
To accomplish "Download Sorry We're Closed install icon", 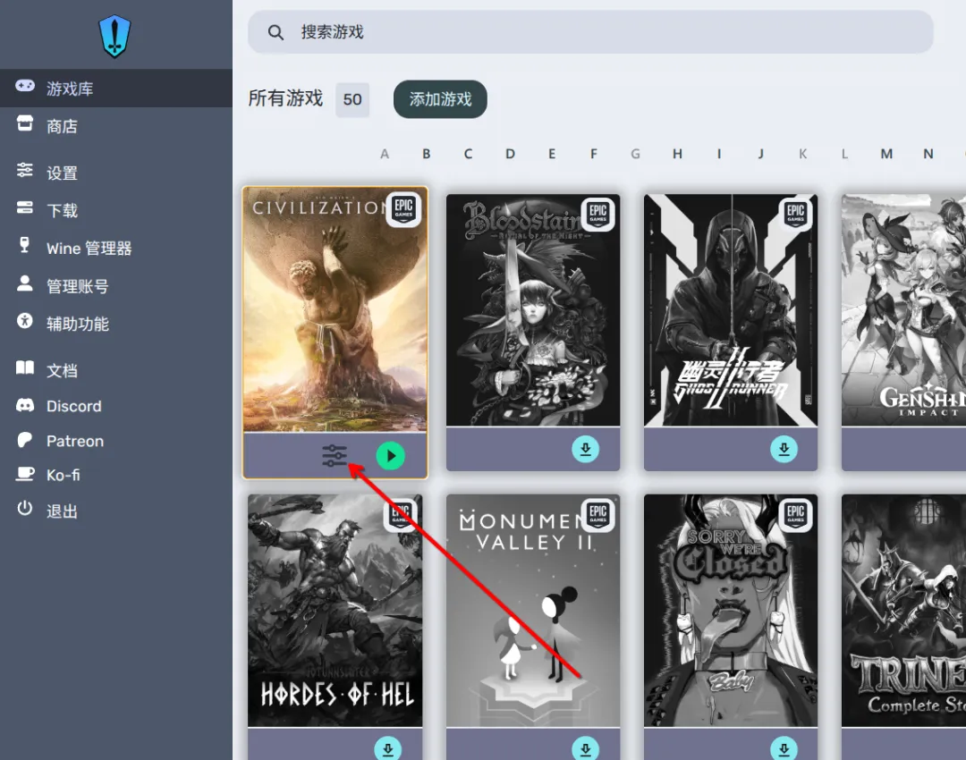I will tap(784, 749).
